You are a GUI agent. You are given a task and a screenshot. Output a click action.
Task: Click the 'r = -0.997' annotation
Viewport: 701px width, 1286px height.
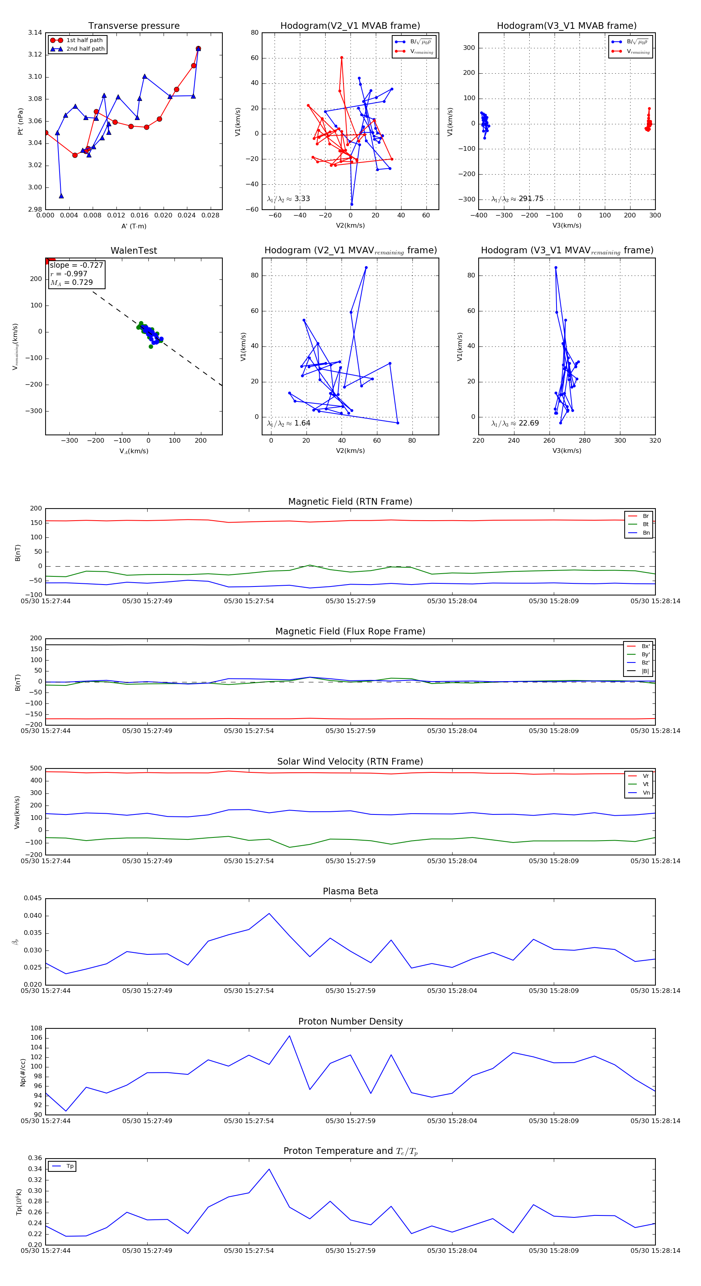click(69, 274)
